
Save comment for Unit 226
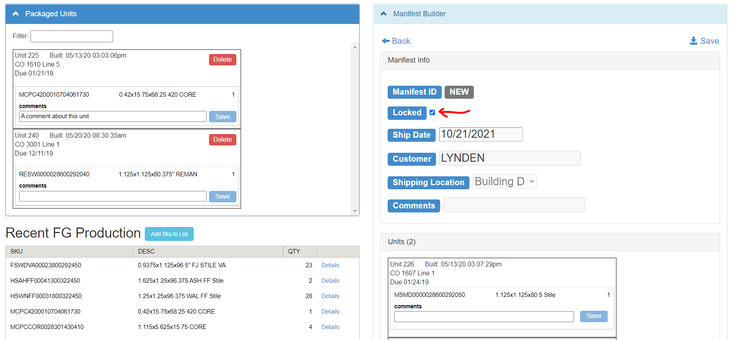(x=593, y=316)
